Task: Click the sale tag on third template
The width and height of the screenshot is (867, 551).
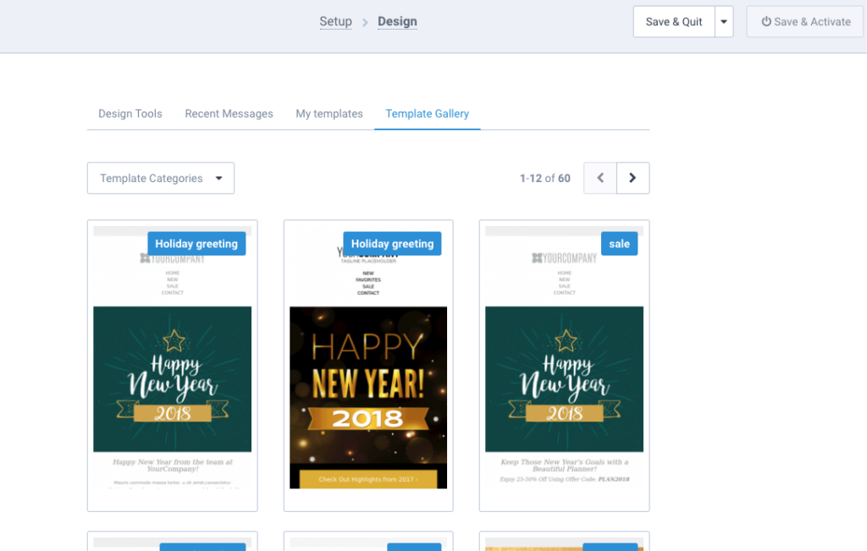Action: 619,244
